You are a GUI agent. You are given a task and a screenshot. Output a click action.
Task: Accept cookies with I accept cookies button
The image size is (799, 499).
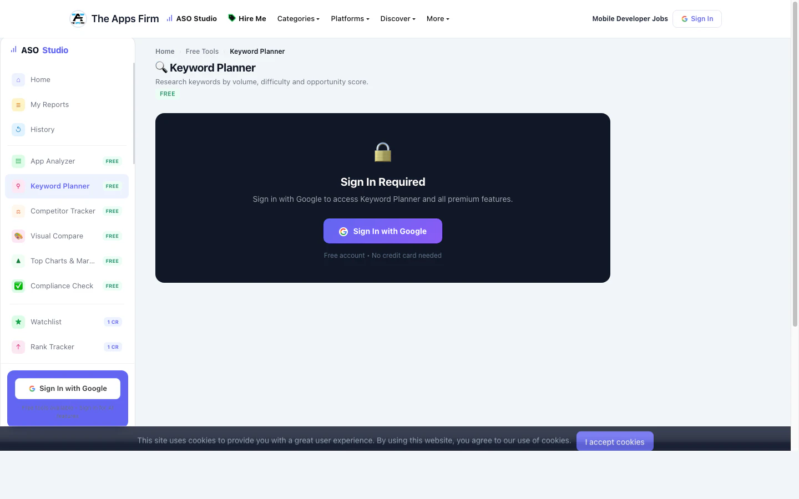(x=615, y=442)
